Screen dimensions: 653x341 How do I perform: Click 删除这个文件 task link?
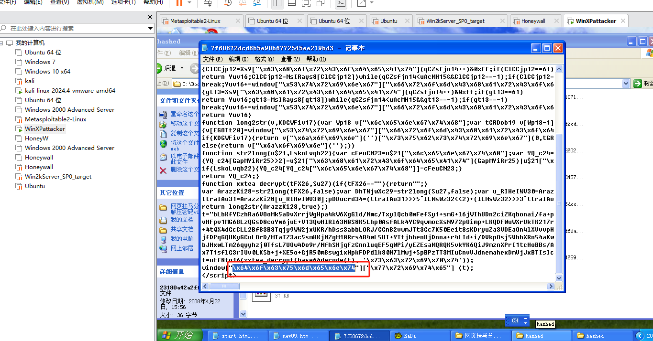185,169
